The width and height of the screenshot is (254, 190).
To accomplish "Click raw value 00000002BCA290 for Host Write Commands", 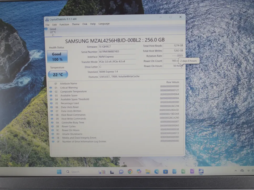I will point(169,118).
